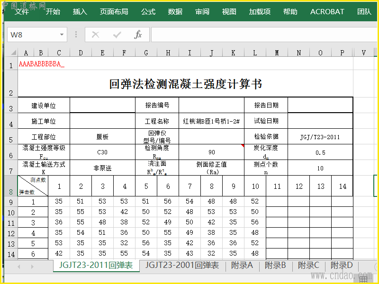Select the JGJT23-2011回弹表 sheet tab

[x=96, y=266]
